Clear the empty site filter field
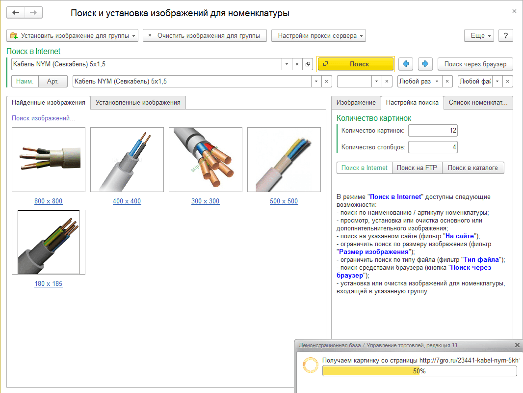 click(387, 81)
